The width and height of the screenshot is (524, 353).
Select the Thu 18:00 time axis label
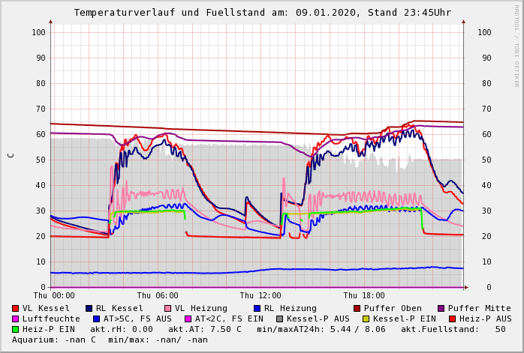pyautogui.click(x=364, y=295)
